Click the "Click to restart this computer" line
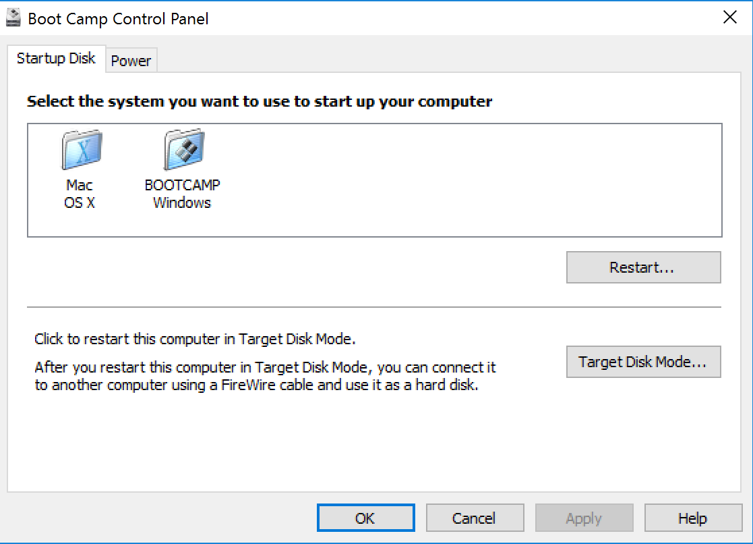Image resolution: width=753 pixels, height=544 pixels. 195,338
